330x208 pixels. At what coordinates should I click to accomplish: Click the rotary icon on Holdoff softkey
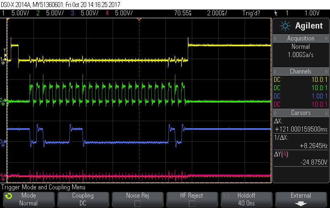[226, 196]
